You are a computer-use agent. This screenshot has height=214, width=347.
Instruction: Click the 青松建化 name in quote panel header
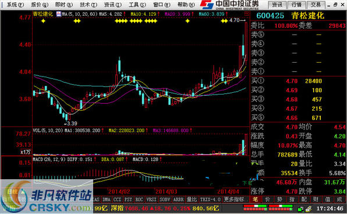click(307, 16)
